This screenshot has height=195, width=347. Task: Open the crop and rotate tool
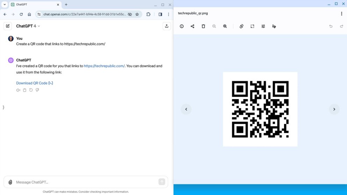241,26
